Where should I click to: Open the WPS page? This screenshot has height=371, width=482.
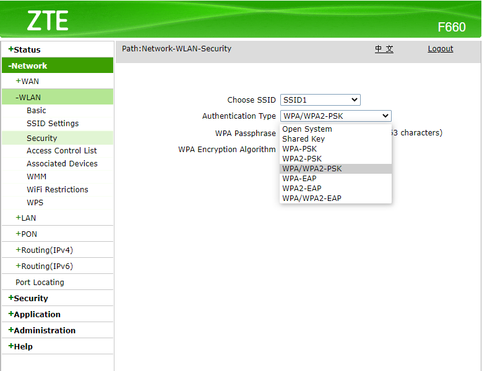pos(35,203)
